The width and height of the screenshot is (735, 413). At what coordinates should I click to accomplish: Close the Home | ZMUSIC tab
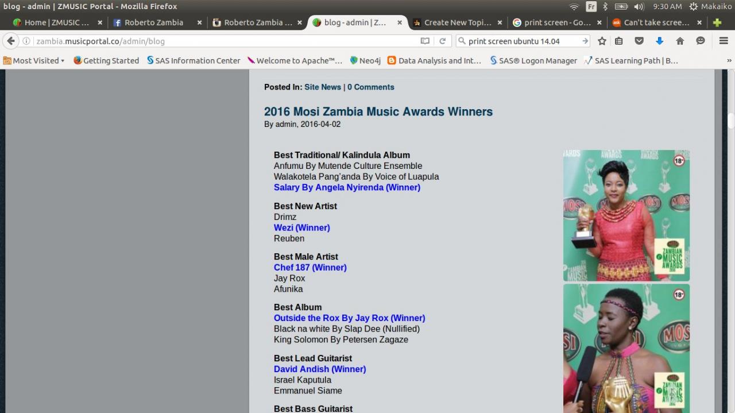[x=100, y=22]
